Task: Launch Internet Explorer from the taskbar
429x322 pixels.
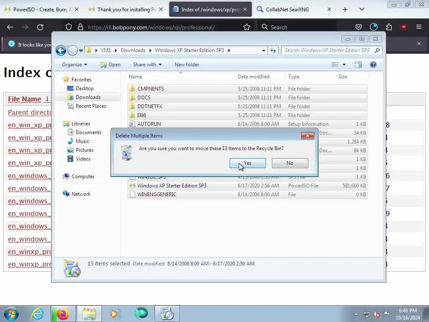Action: (37, 314)
